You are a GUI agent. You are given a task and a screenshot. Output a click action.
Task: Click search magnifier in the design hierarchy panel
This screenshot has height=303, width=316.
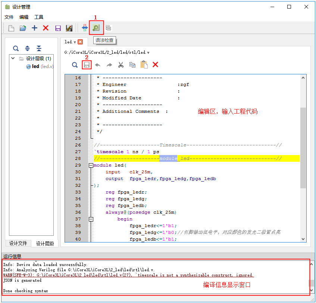pyautogui.click(x=16, y=48)
